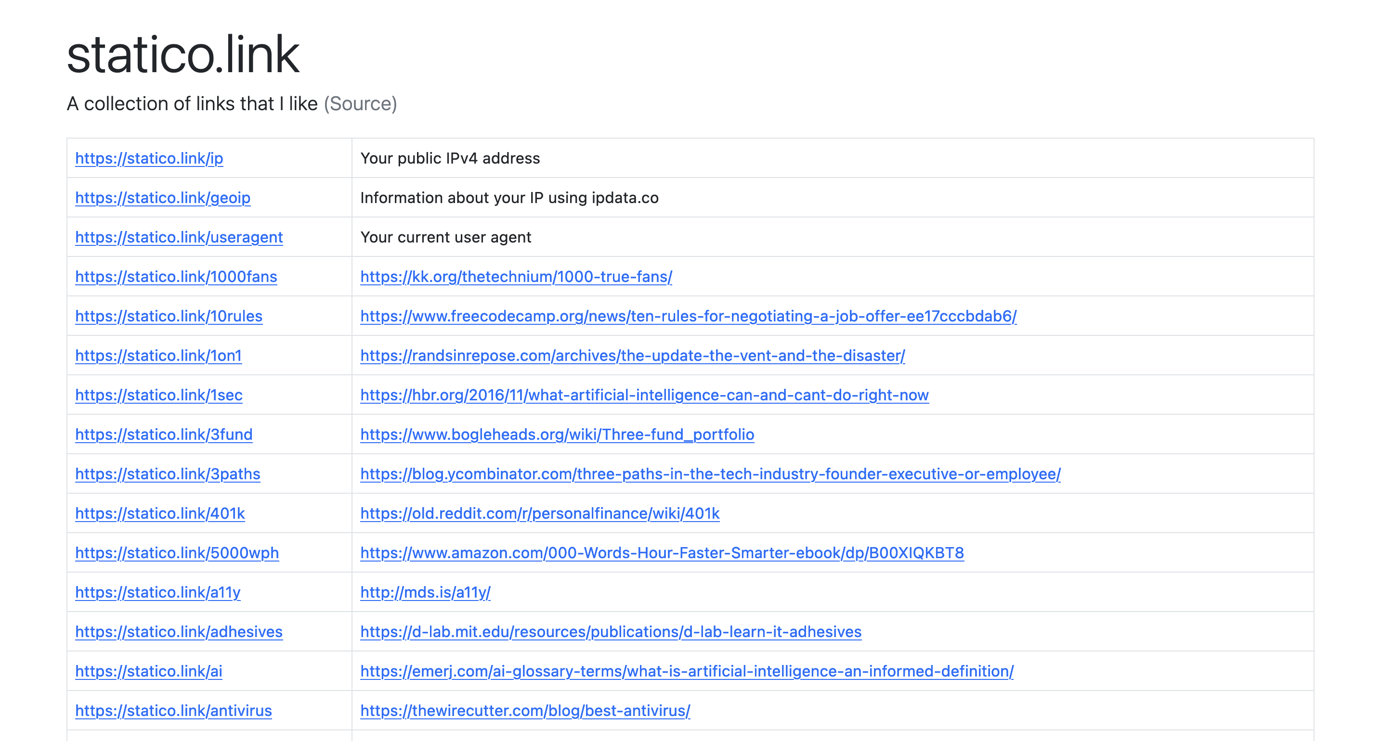Visit the blog.ycombinator.com three-paths URL
This screenshot has width=1381, height=741.
(x=710, y=473)
